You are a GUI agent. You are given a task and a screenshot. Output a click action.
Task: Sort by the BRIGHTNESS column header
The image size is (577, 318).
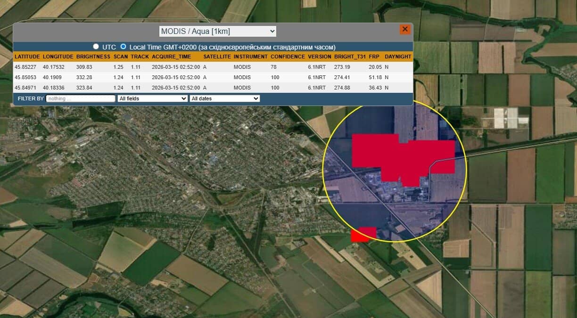point(93,57)
